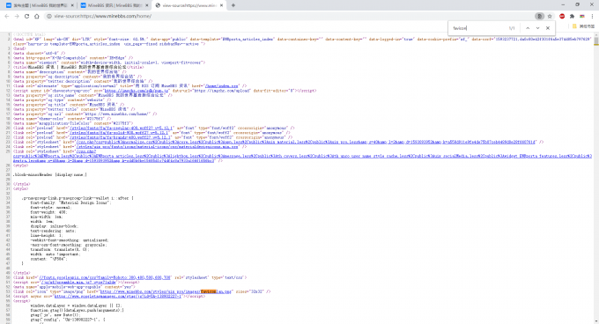Open the highlighted favicon image link

(x=166, y=291)
